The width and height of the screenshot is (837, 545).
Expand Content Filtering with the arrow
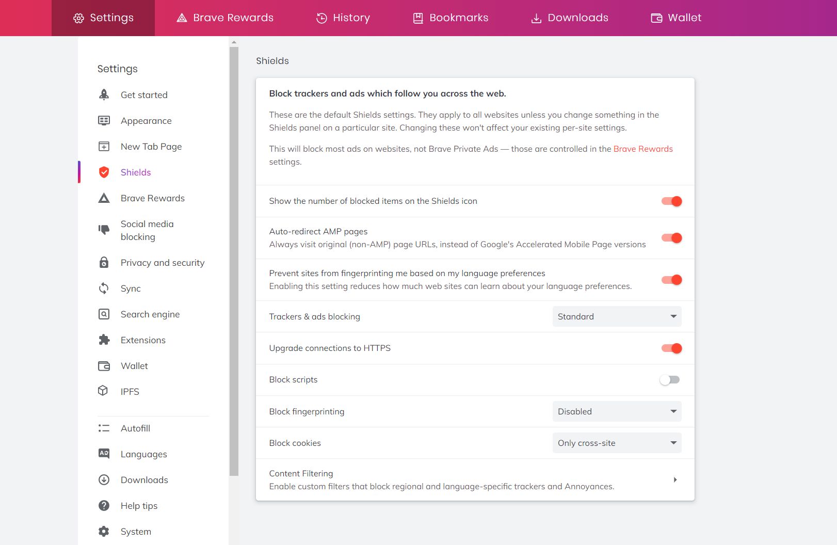675,479
